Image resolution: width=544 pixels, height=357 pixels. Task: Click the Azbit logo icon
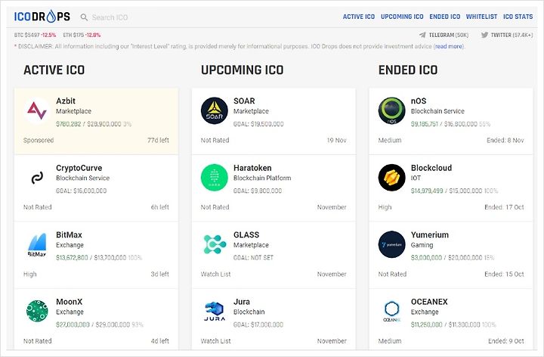tap(37, 110)
